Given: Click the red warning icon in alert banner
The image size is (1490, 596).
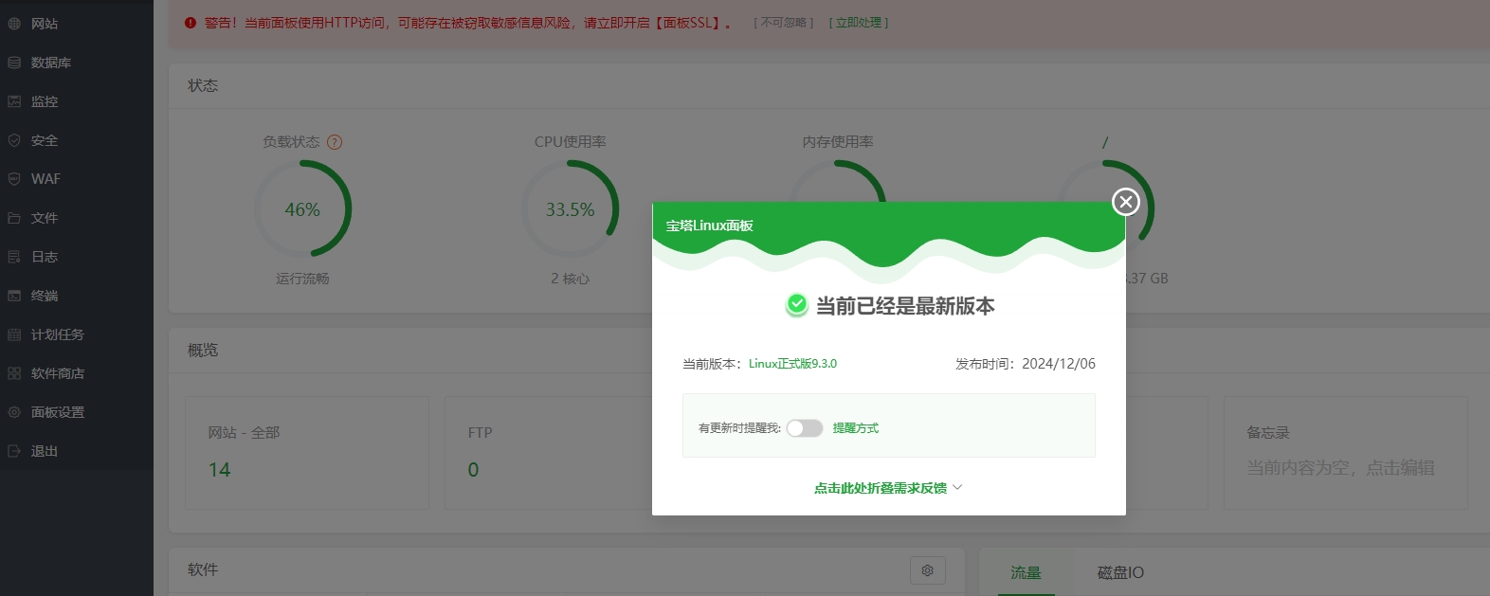Looking at the screenshot, I should (191, 23).
